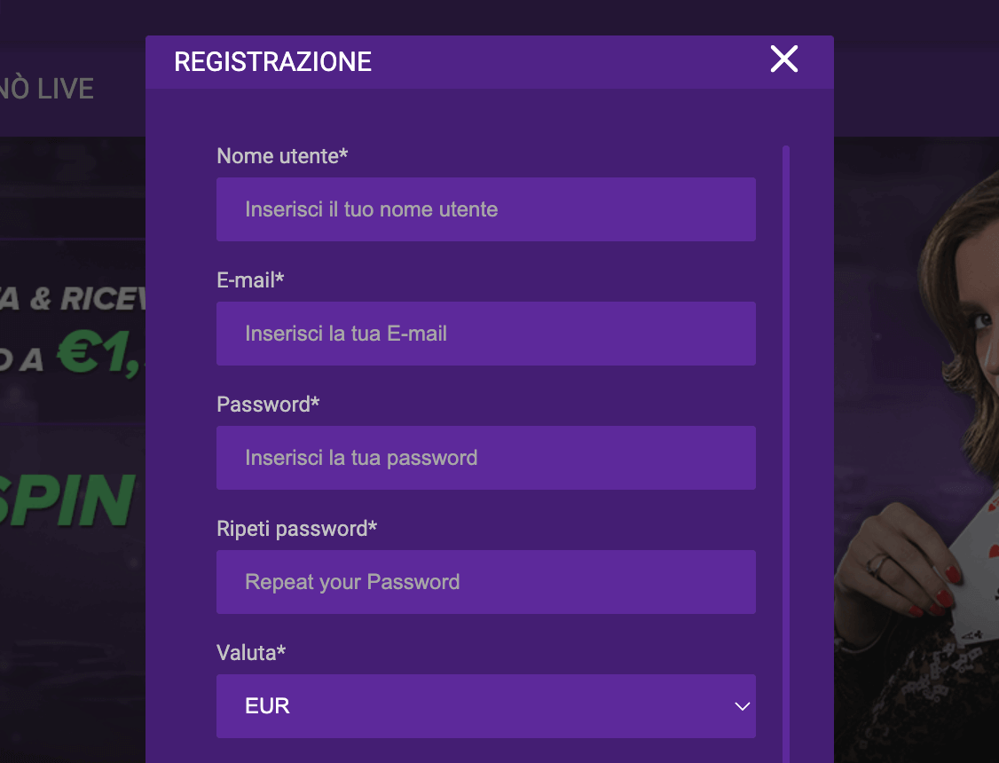
Task: Select the Nome utente input field
Action: coord(486,209)
